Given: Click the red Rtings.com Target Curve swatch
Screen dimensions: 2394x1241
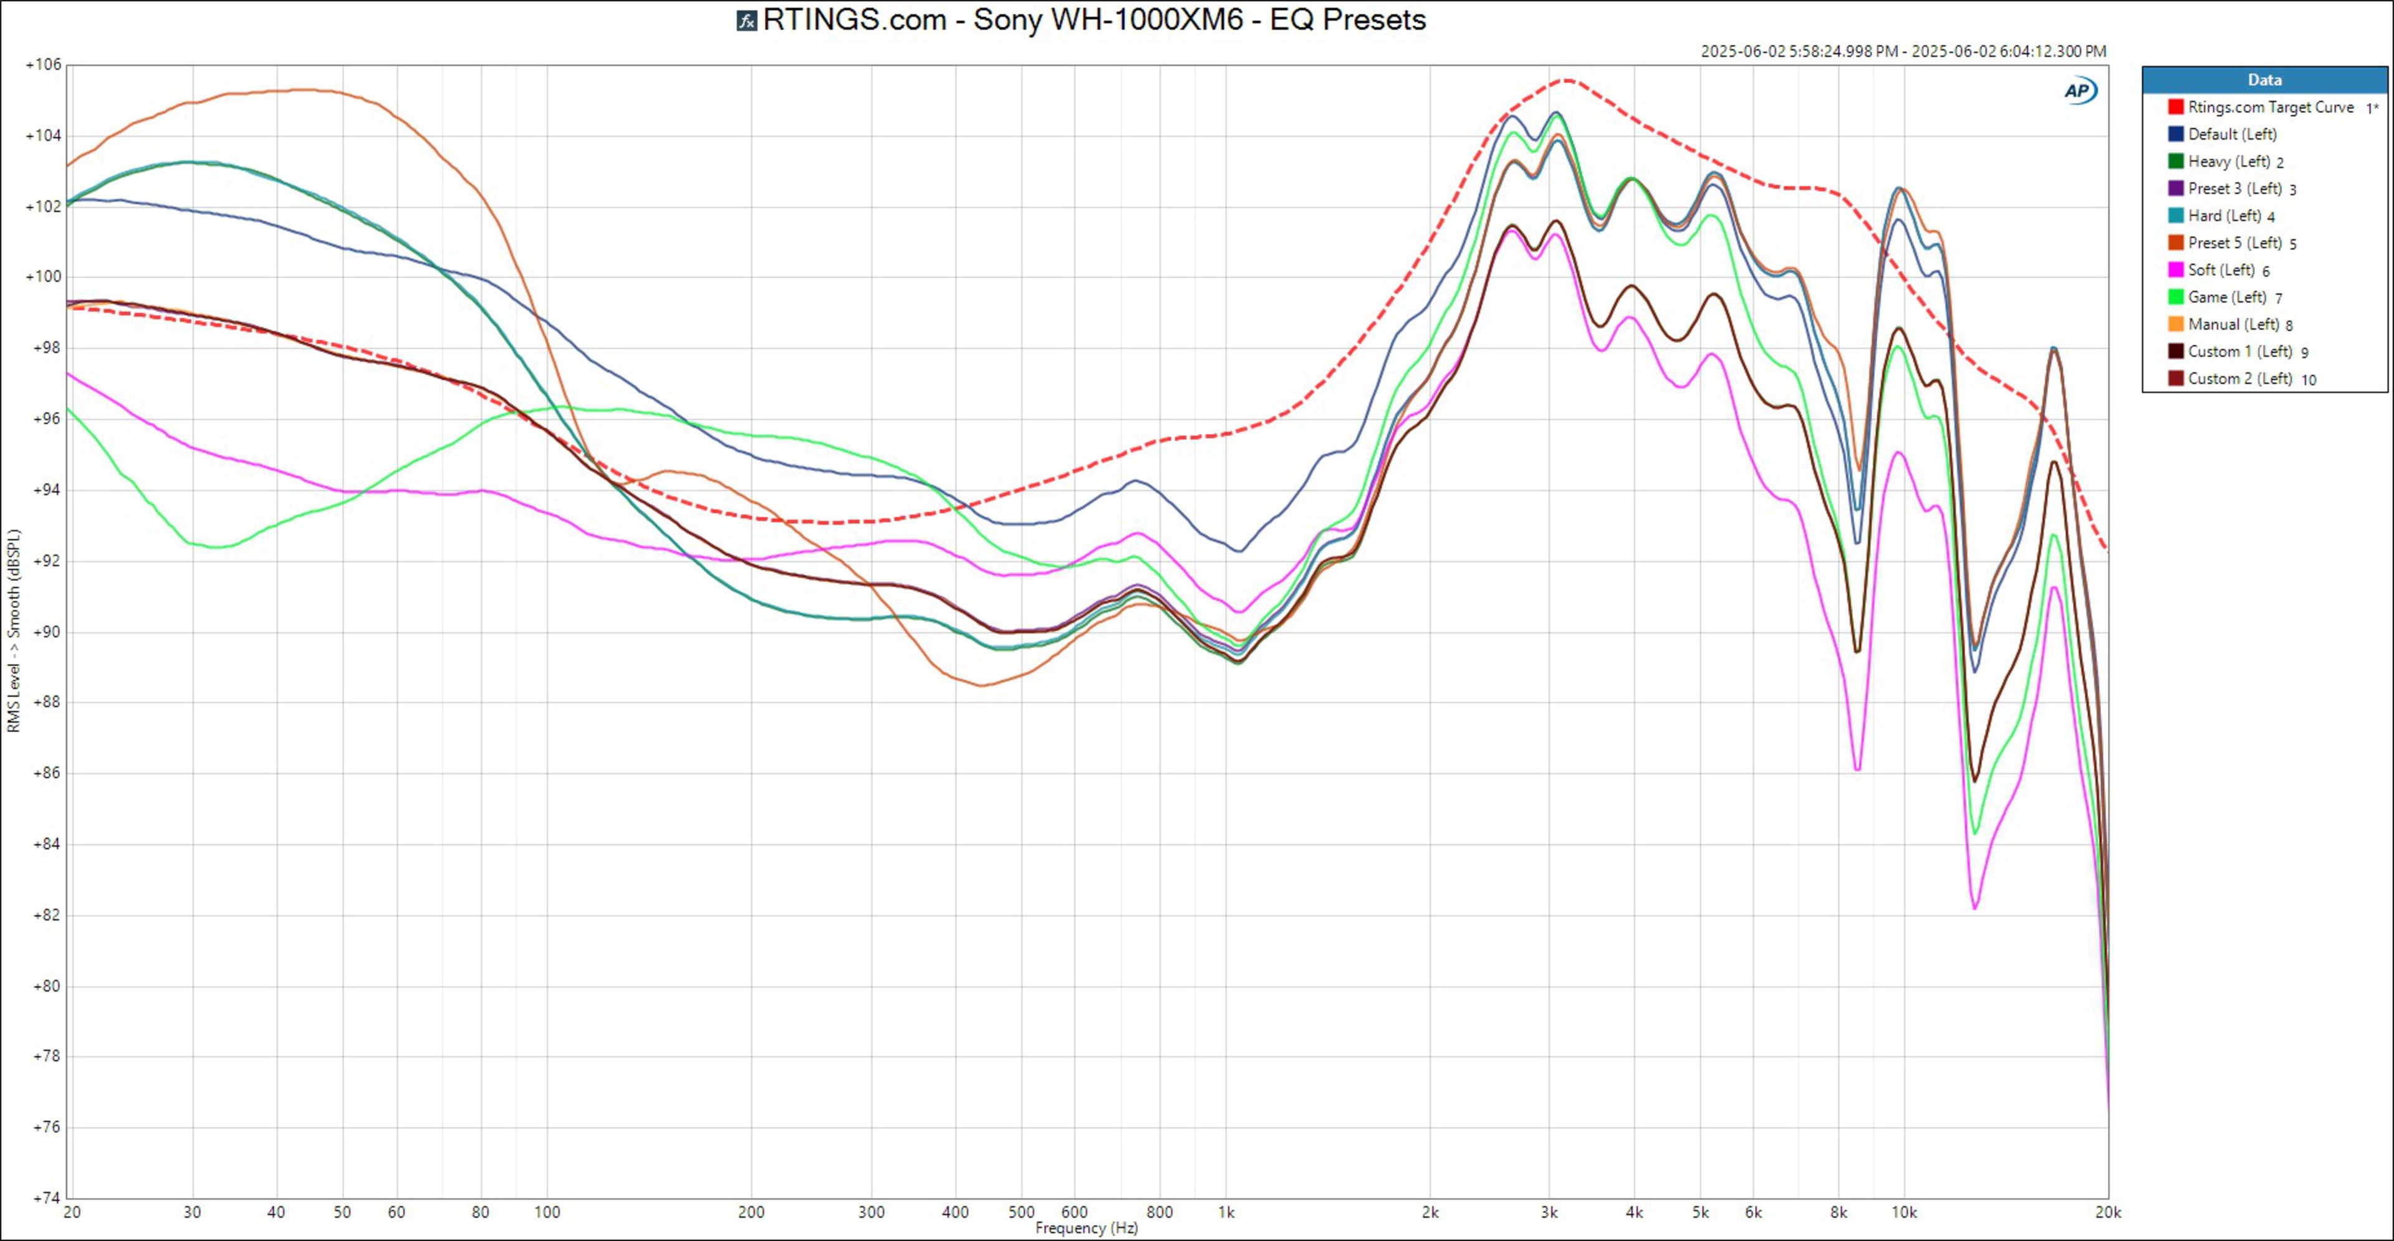Looking at the screenshot, I should tap(2176, 107).
